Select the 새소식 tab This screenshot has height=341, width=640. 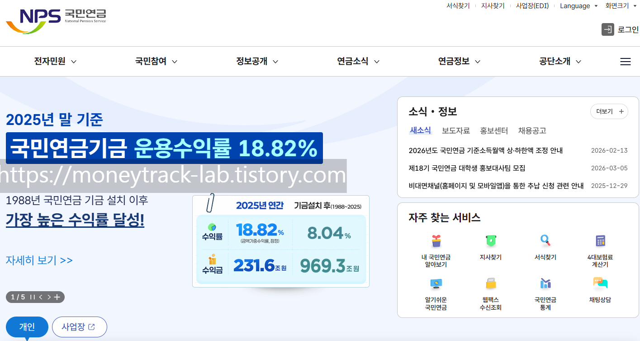click(x=420, y=130)
